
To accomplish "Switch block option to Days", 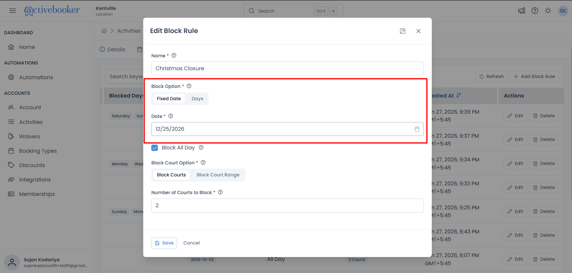I will point(197,99).
